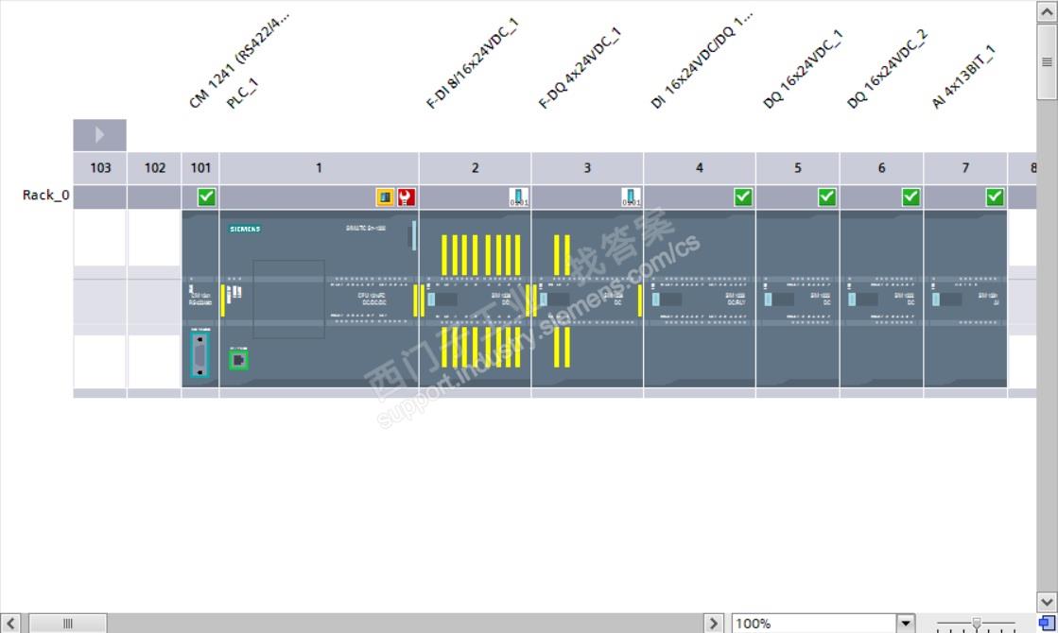Click the DQ 16x24VDC_1 rotated label
Viewport: 1058px width, 633px height.
click(x=803, y=69)
